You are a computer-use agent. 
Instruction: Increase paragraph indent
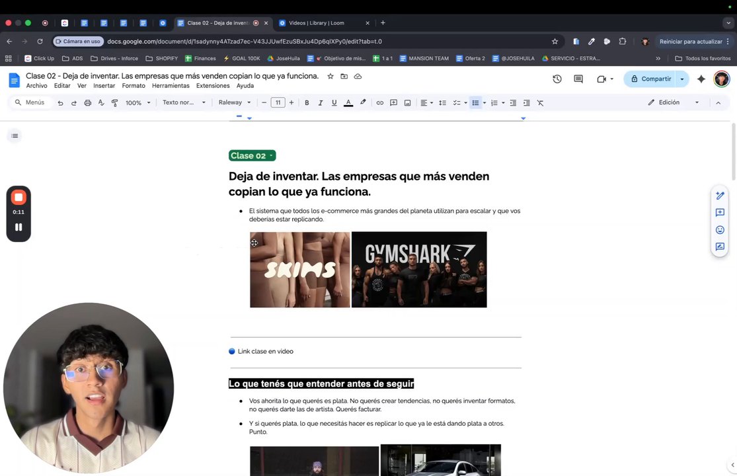(527, 103)
